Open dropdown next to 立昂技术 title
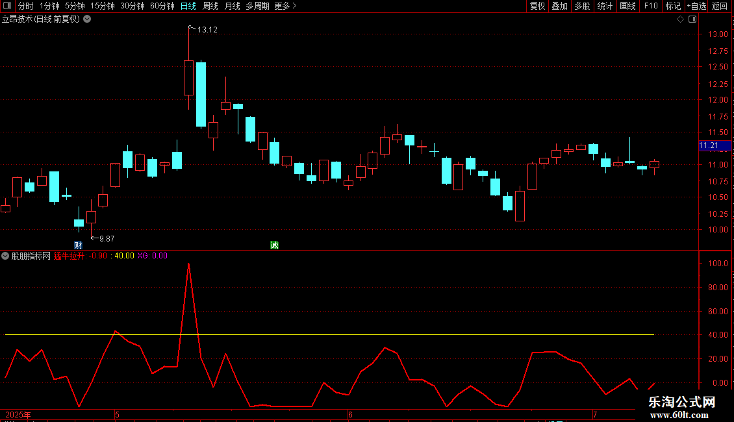734x422 pixels. 87,19
